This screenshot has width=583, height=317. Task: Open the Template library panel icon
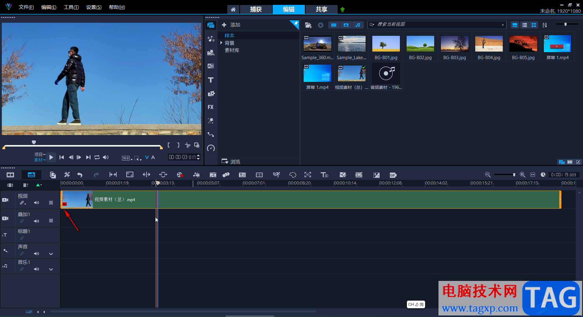[211, 52]
